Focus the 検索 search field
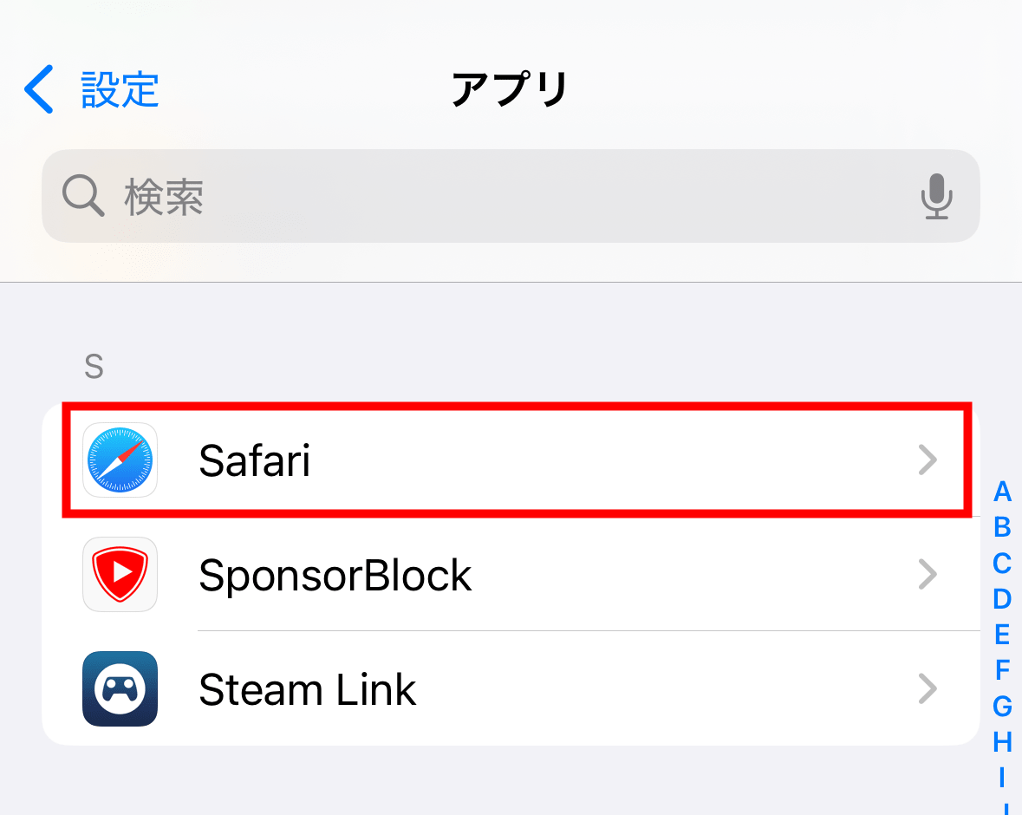 [511, 196]
